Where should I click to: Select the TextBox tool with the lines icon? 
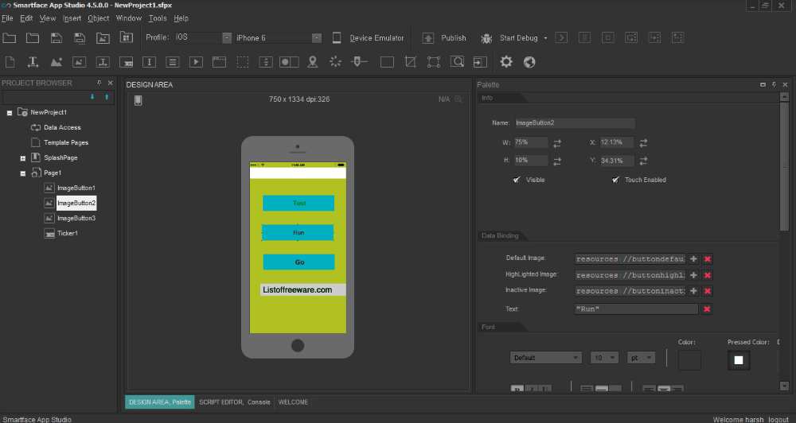pos(173,62)
